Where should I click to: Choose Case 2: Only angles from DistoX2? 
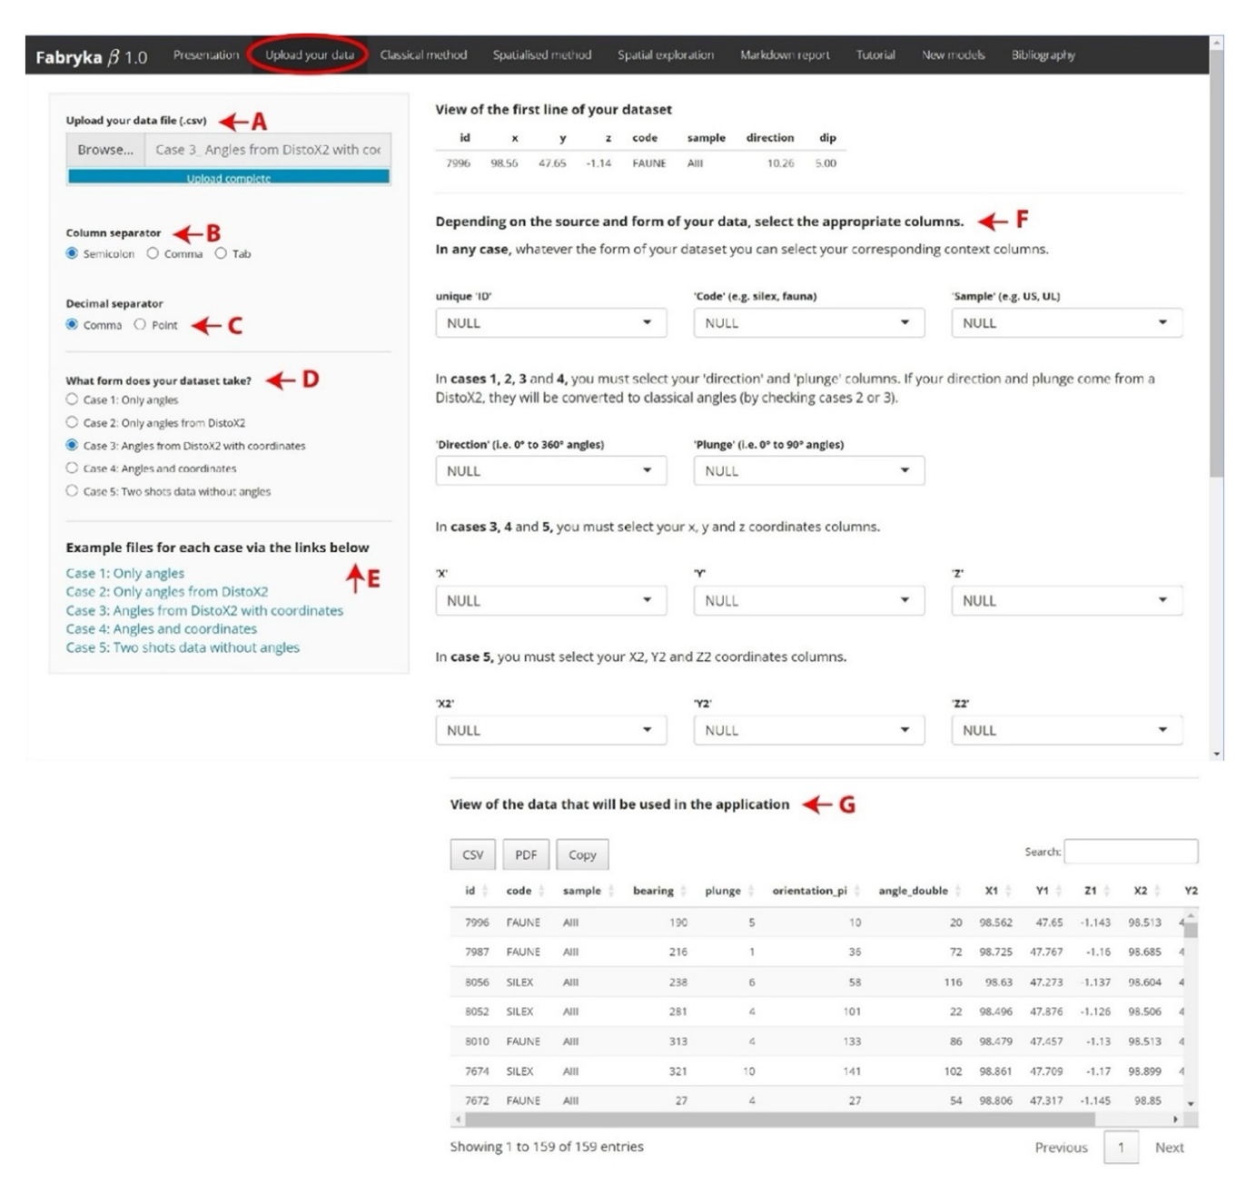72,422
